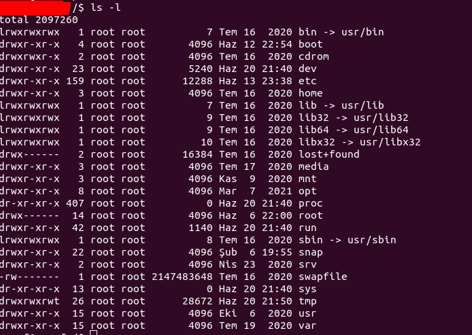Viewport: 472px width, 335px height.
Task: Click the 'sbin -> usr/sbin' symlink entry
Action: (347, 240)
